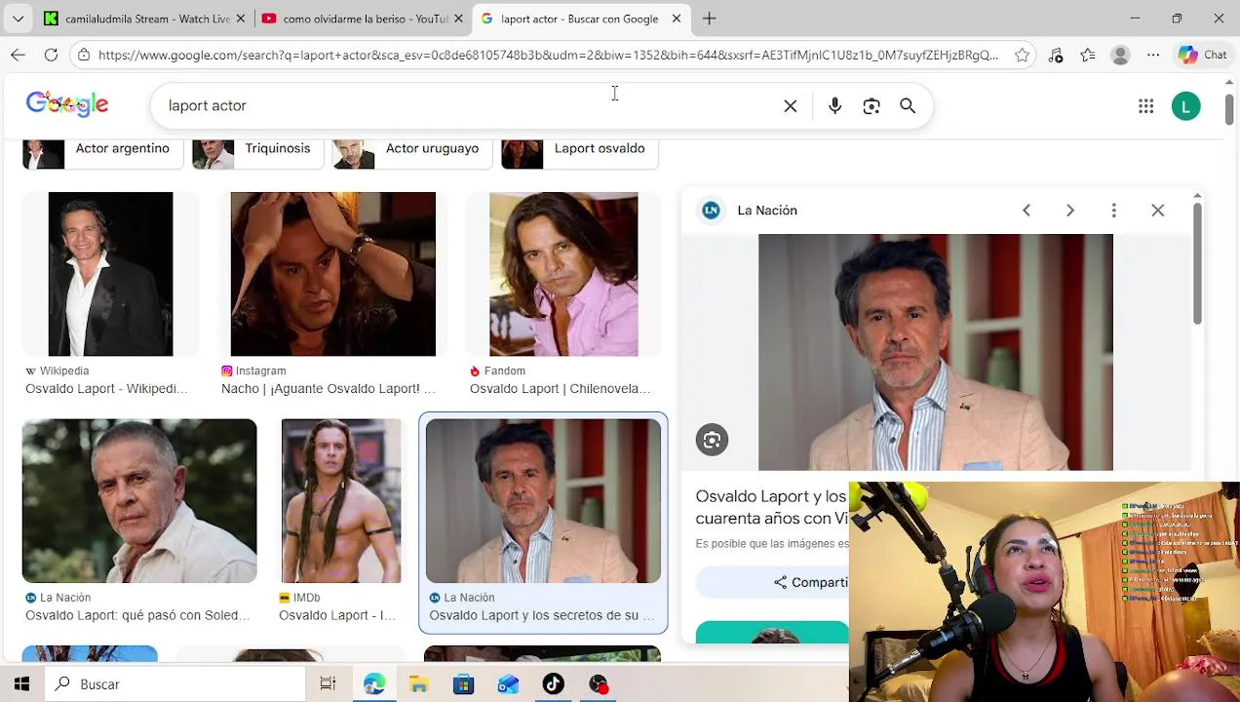This screenshot has width=1240, height=702.
Task: Start voice search with microphone
Action: click(834, 105)
